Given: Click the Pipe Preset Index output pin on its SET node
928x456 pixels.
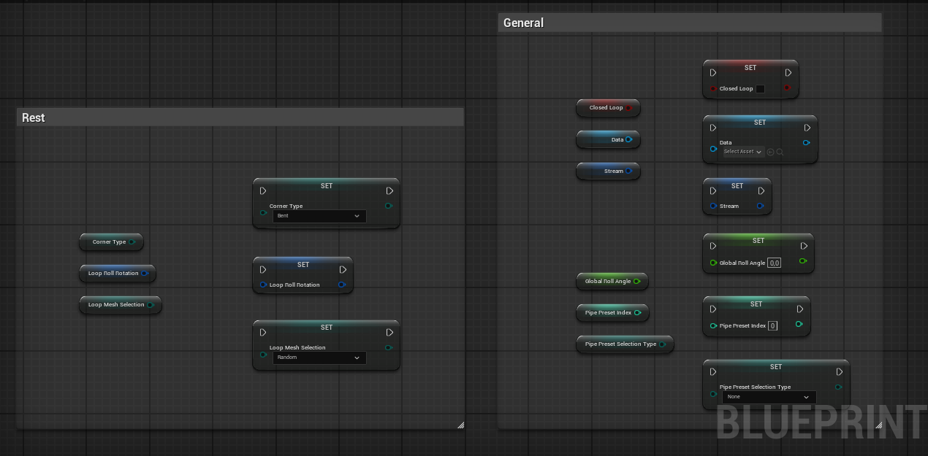Looking at the screenshot, I should coord(799,324).
